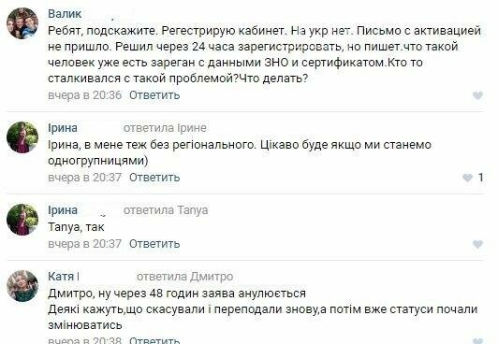
Task: Like Валик's comment with heart icon
Action: [x=477, y=95]
